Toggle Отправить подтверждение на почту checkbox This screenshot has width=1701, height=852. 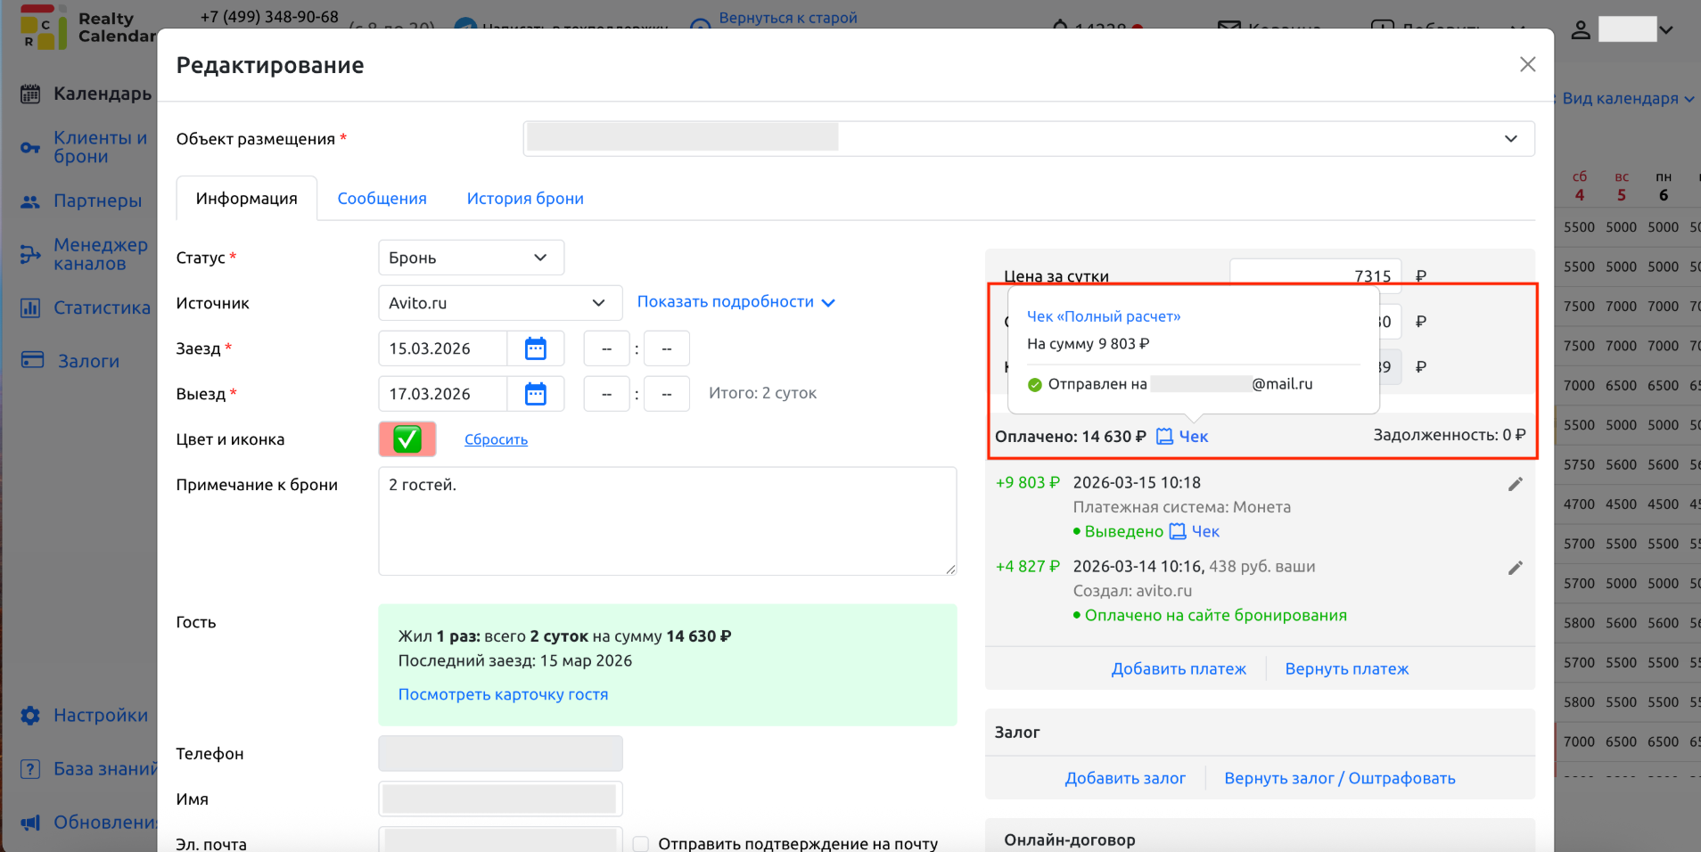tap(640, 844)
